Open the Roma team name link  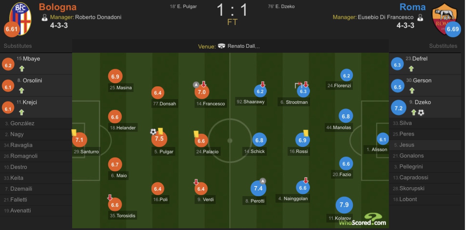(412, 7)
